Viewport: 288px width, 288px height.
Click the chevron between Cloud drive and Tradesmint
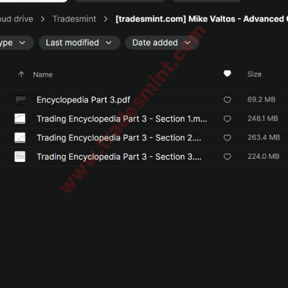tap(43, 19)
